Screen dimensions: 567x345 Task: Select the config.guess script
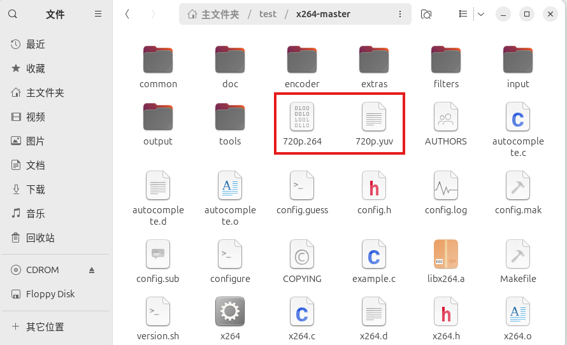coord(302,194)
